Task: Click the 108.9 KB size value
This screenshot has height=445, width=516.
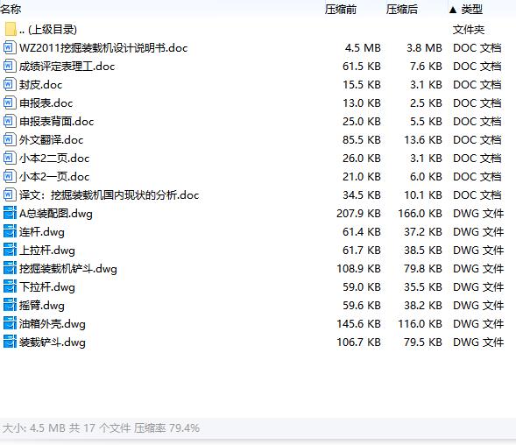Action: (358, 269)
